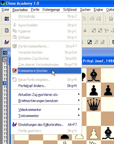114x144 pixels.
Task: Click the second note page icon right of microphone
Action: 102,42
